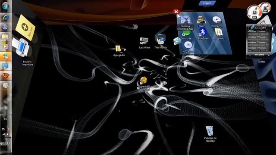Launch Internet Explorer from the taskbar
Image resolution: width=276 pixels, height=155 pixels.
pos(6,18)
